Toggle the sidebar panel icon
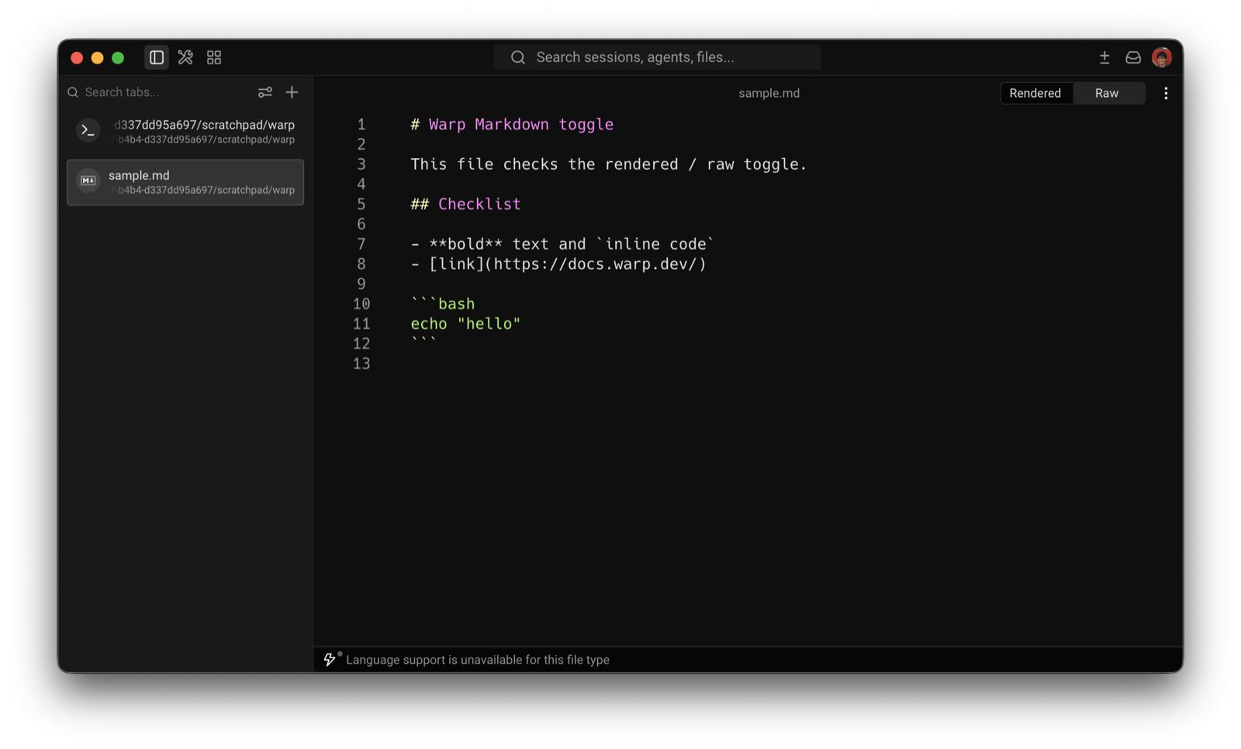Screen dimensions: 1241x749 [x=157, y=57]
